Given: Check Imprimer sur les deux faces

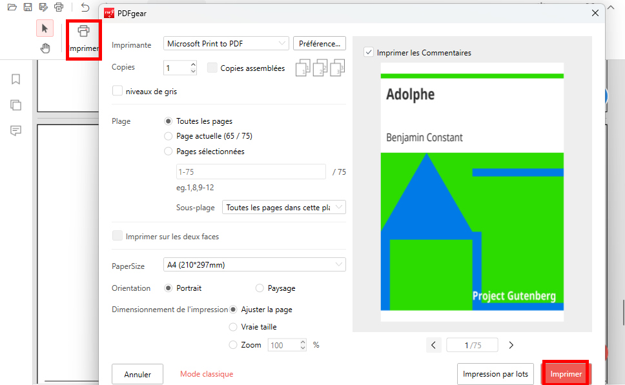Looking at the screenshot, I should click(117, 235).
